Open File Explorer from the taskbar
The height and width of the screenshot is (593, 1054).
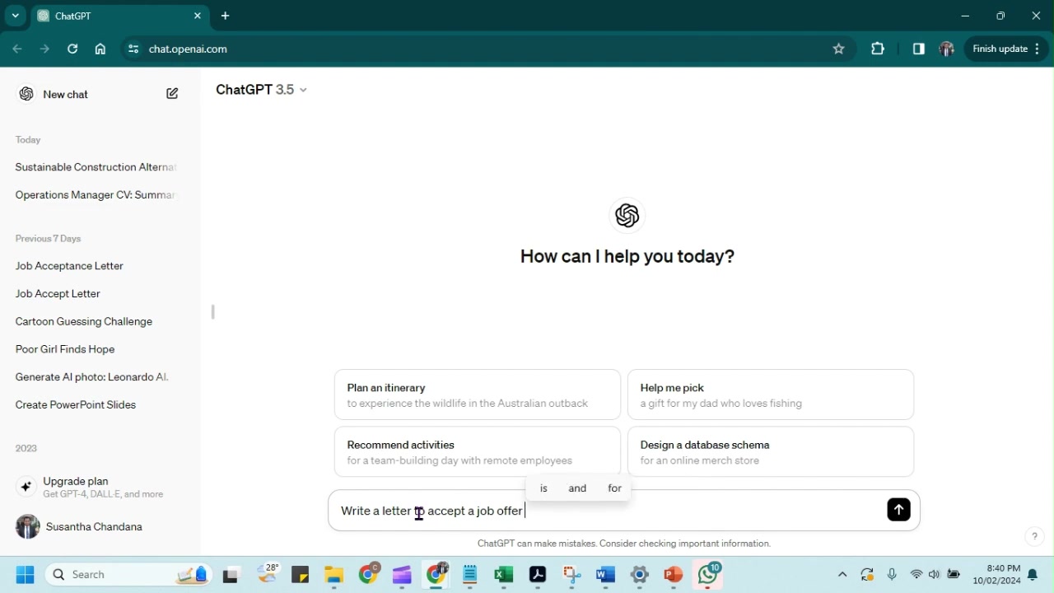(333, 575)
